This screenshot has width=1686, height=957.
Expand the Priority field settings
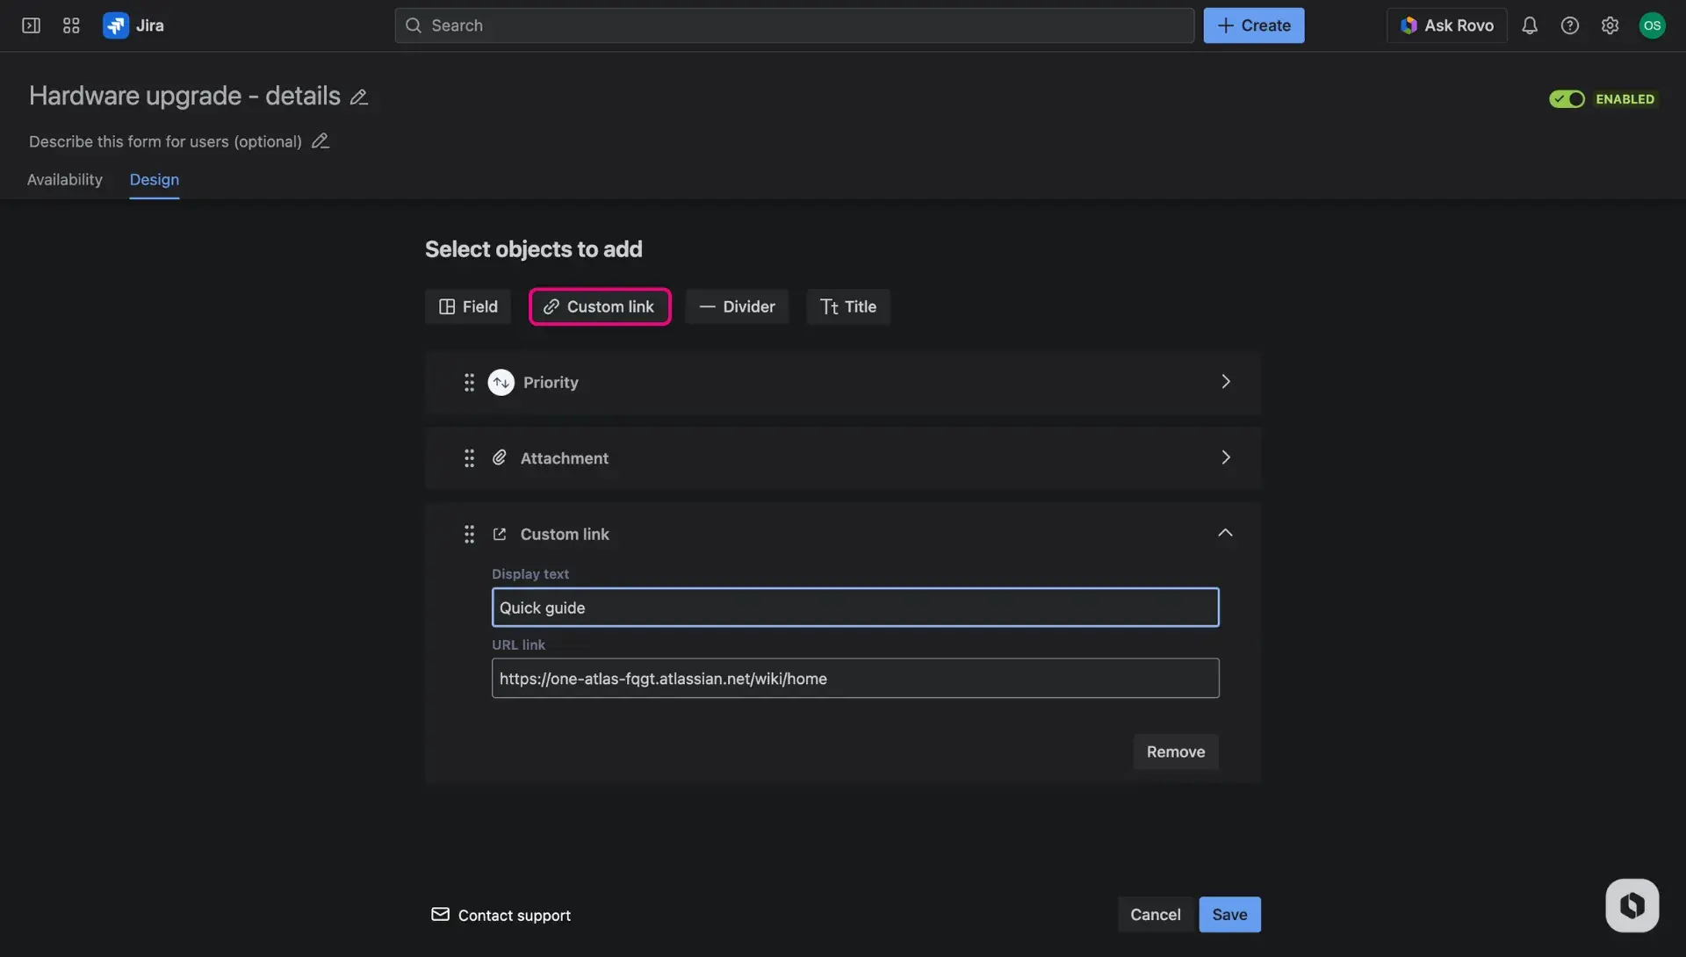coord(1226,381)
